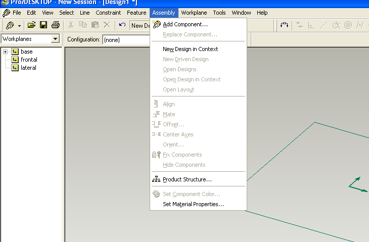
Task: Open the Tools menu
Action: 219,13
